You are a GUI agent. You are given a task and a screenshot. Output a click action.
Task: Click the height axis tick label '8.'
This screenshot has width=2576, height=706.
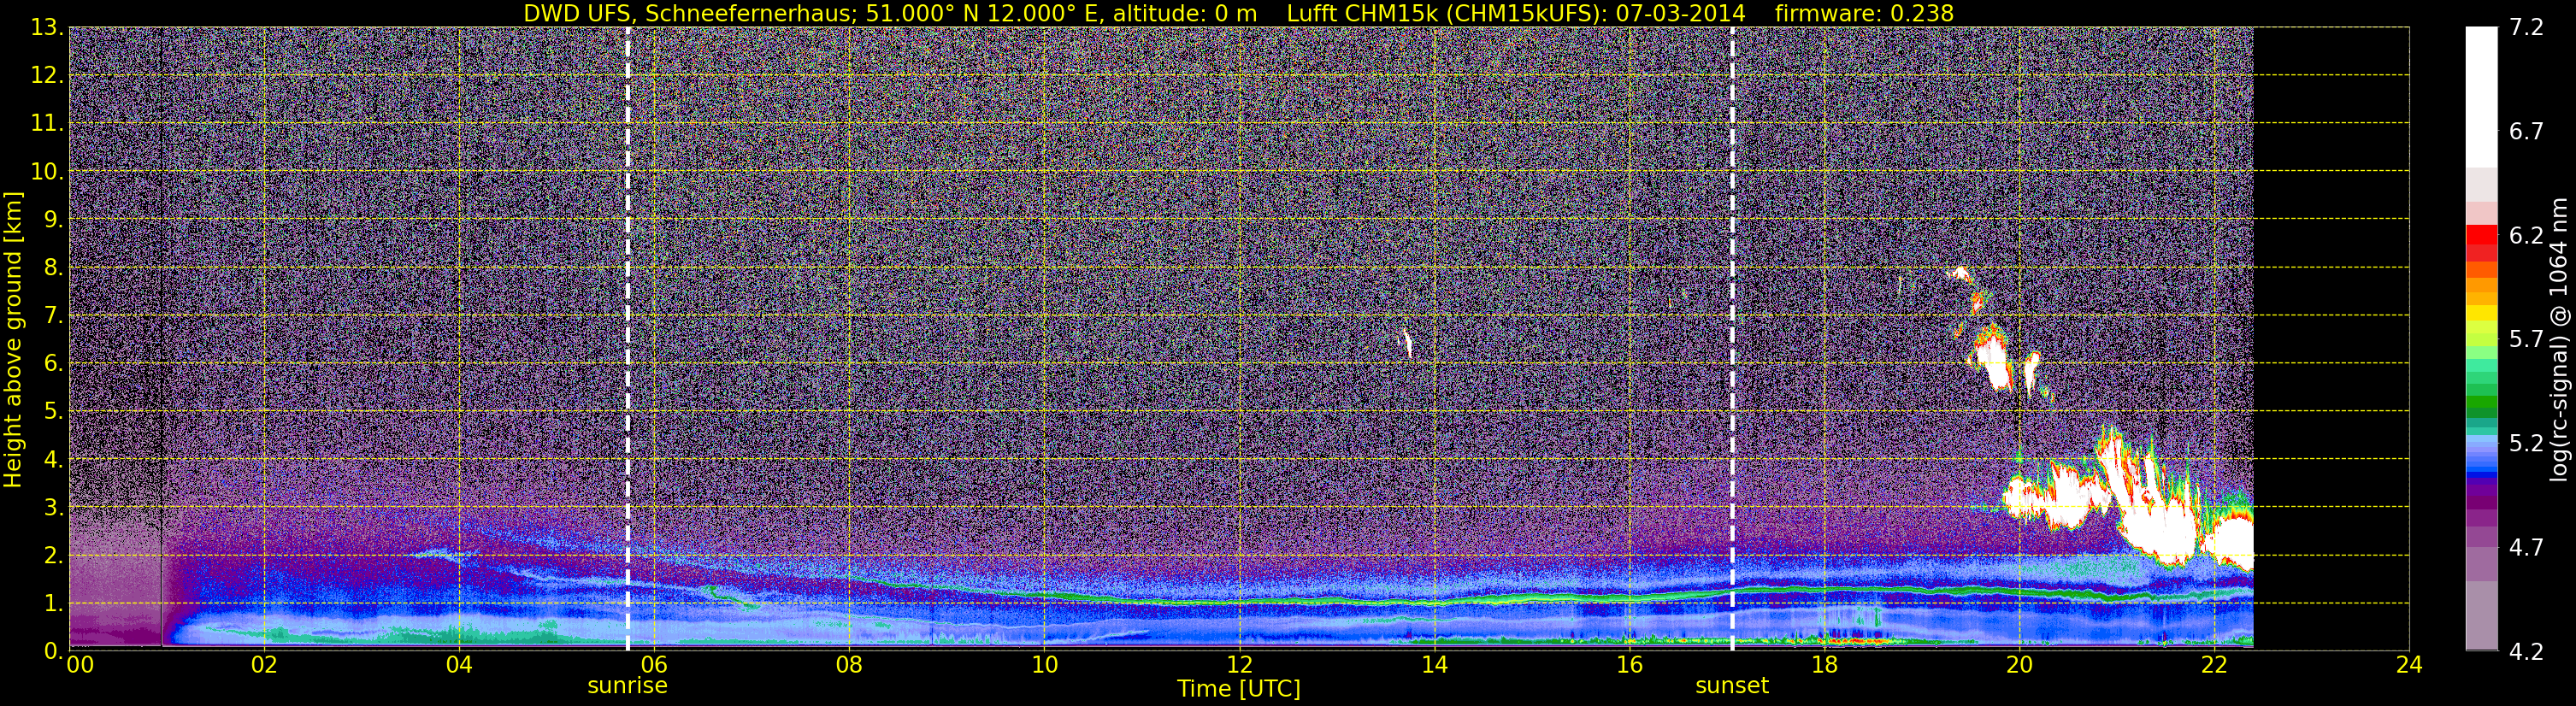[52, 268]
